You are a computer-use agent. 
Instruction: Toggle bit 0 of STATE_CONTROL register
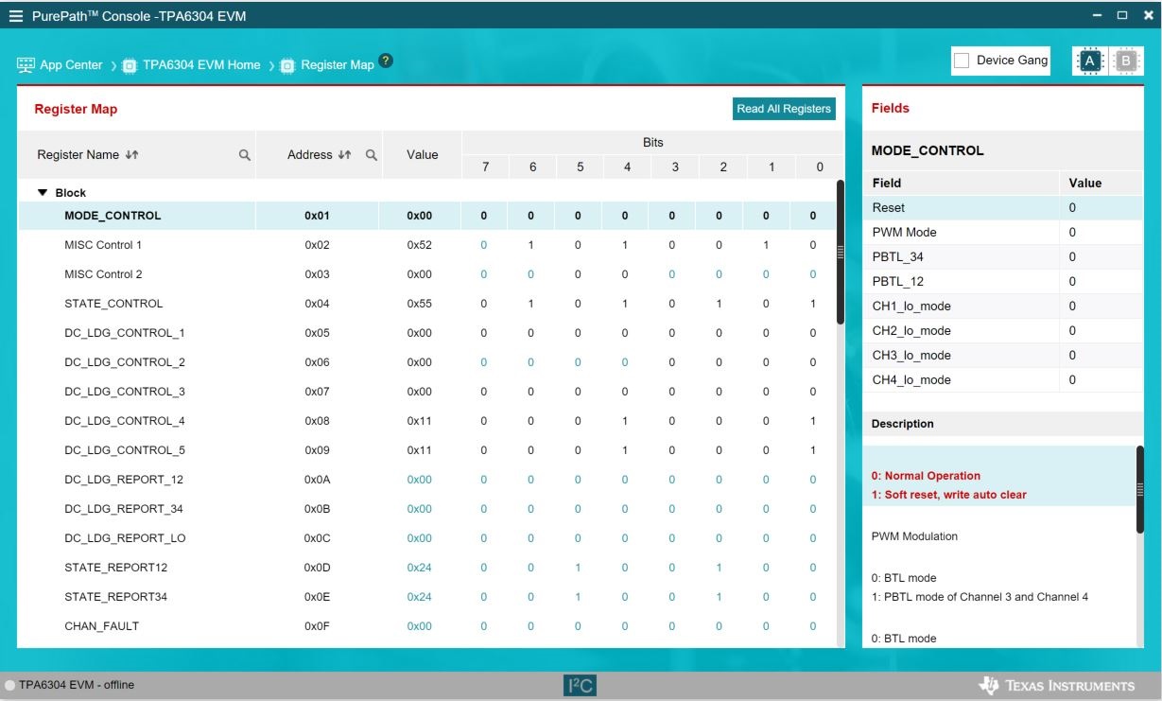[813, 304]
